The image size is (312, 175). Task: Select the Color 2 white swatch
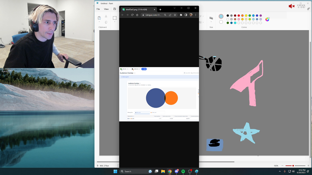click(x=221, y=22)
